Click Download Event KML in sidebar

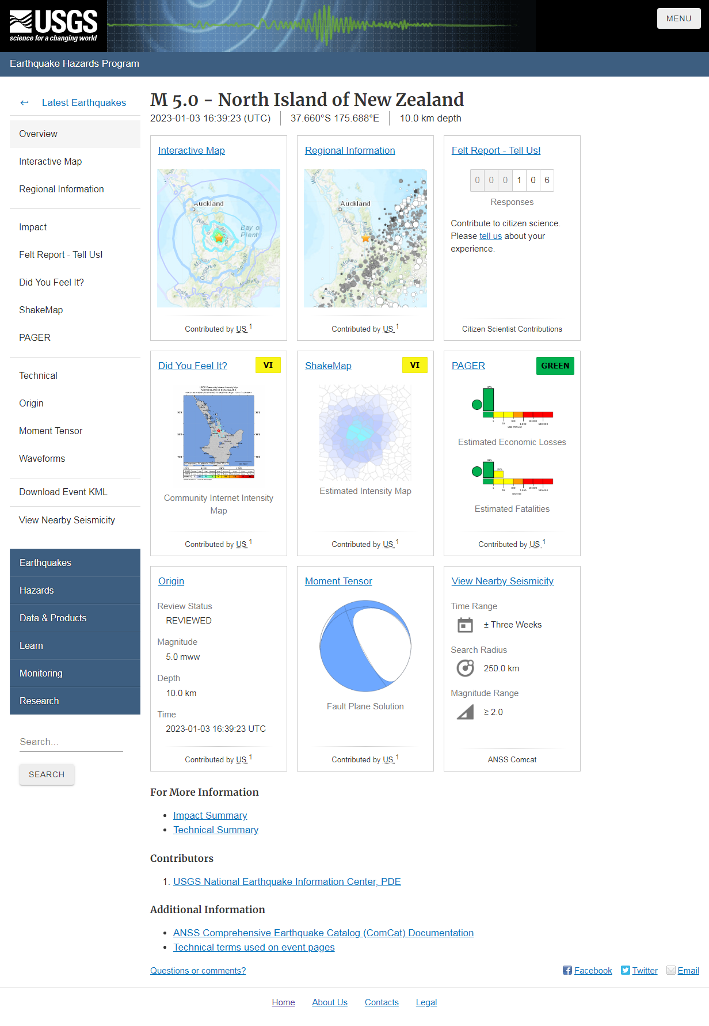pos(75,492)
